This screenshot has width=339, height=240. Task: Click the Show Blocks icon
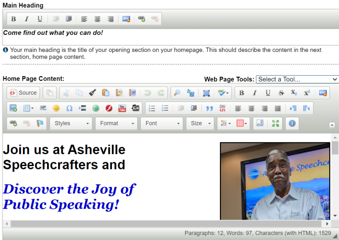click(x=260, y=123)
